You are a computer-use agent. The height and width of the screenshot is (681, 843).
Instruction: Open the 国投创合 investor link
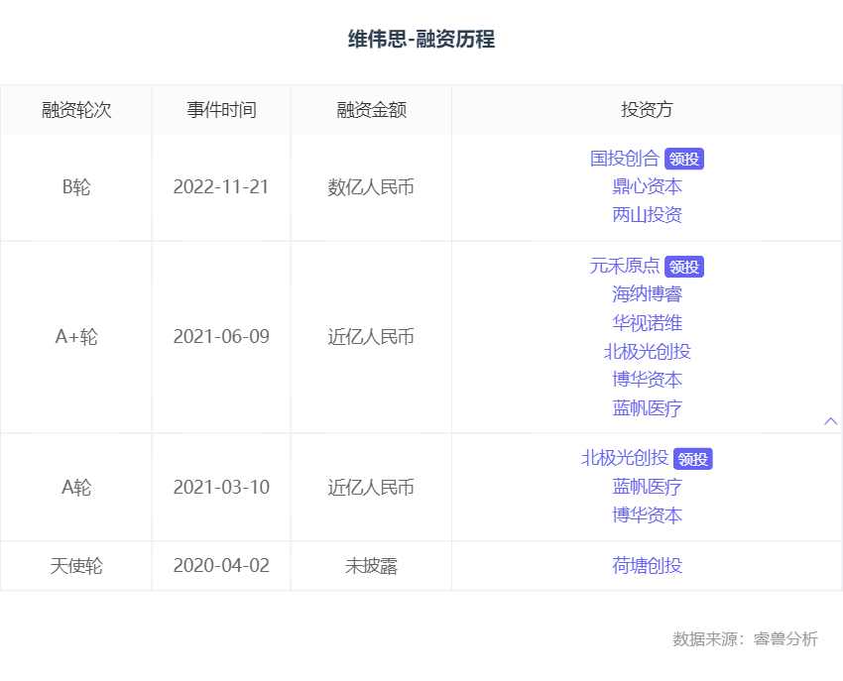click(x=625, y=159)
